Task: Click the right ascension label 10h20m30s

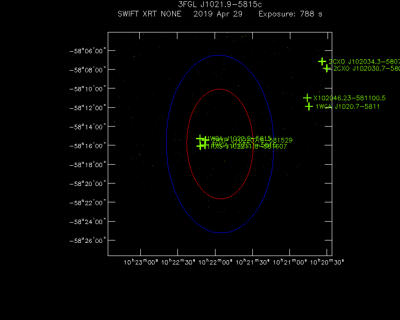Action: tap(327, 262)
